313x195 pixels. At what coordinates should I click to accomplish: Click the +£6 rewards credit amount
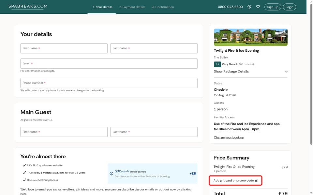192,174
